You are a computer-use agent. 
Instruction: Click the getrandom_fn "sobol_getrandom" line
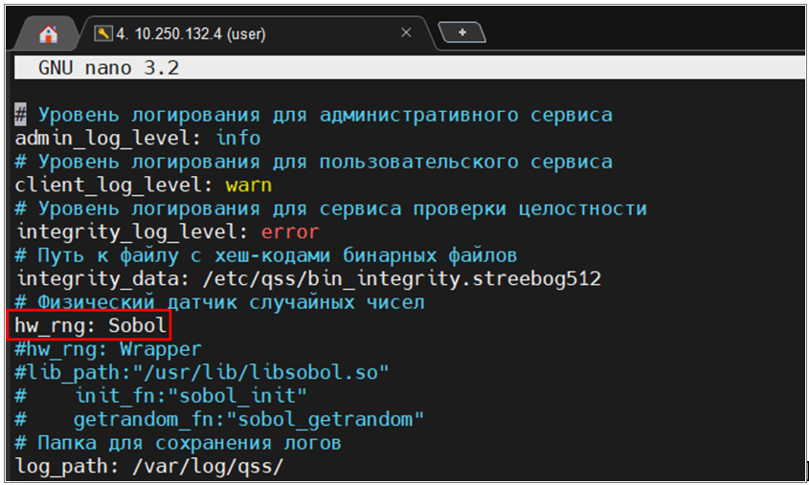click(248, 419)
